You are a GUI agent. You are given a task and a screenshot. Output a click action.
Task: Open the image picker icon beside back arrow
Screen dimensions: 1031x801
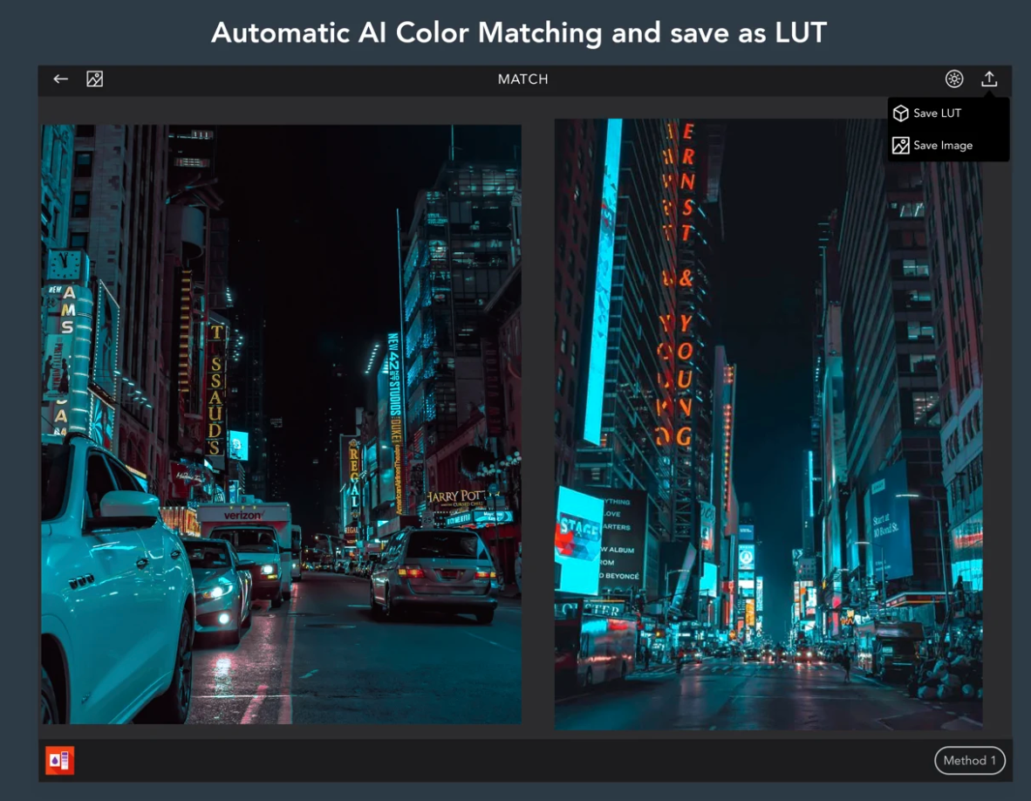95,79
